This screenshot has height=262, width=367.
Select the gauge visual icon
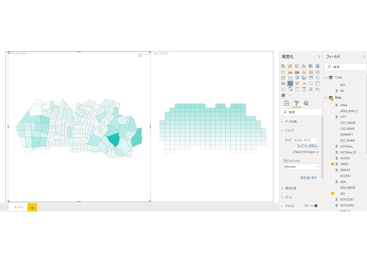pyautogui.click(x=304, y=83)
